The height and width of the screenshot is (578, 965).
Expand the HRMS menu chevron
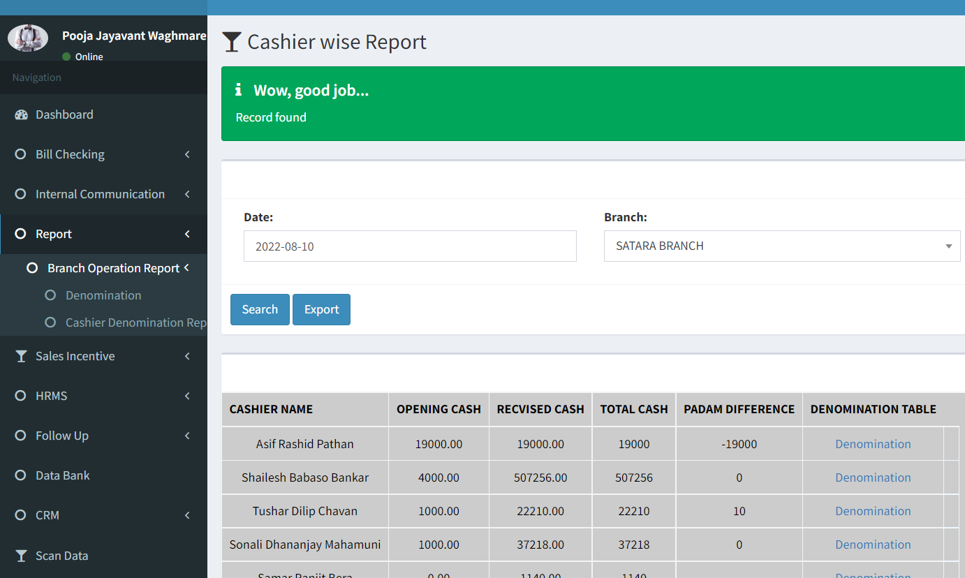click(x=187, y=396)
